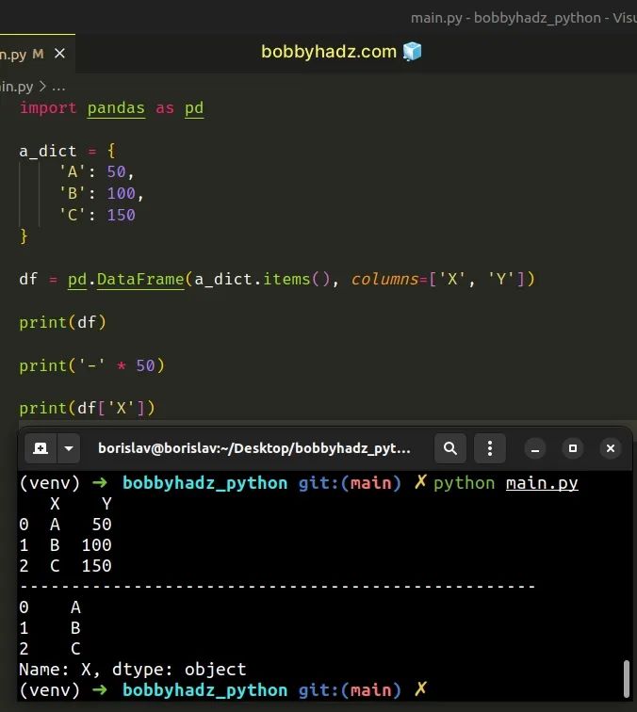Click the breadcrumb ellipsis after main.py
637x712 pixels.
(x=58, y=87)
